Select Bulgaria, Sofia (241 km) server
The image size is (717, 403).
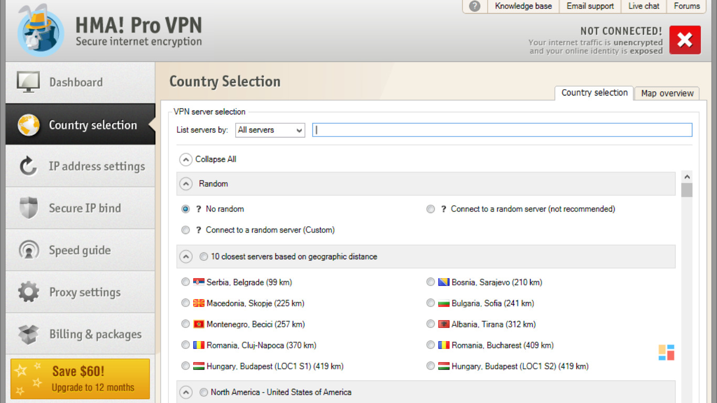(x=430, y=303)
